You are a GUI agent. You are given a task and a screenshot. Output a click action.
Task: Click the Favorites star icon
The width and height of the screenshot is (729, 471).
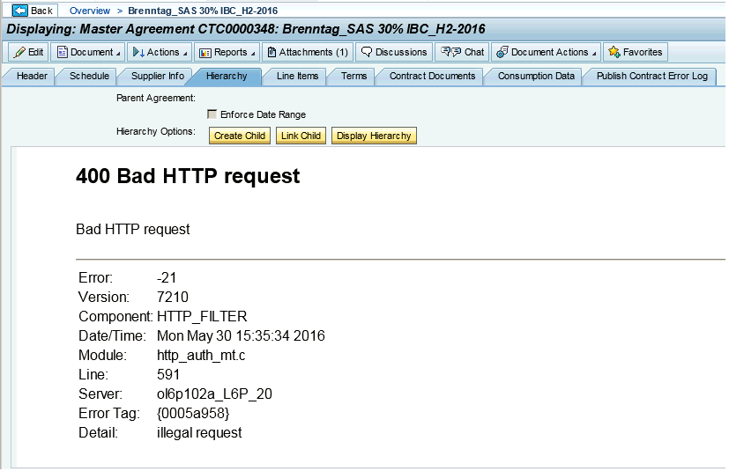(614, 52)
